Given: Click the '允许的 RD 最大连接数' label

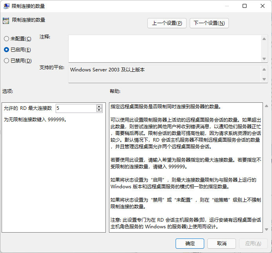Looking at the screenshot, I should click(x=28, y=108).
